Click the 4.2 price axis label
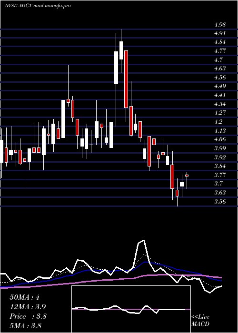 coord(218,121)
